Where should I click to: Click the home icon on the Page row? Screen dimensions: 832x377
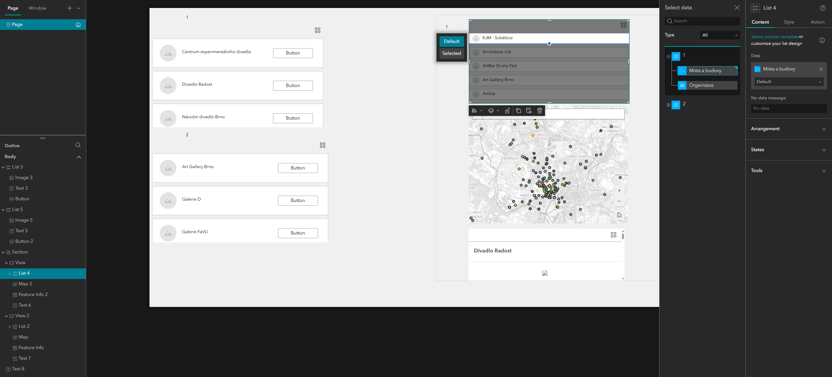78,24
